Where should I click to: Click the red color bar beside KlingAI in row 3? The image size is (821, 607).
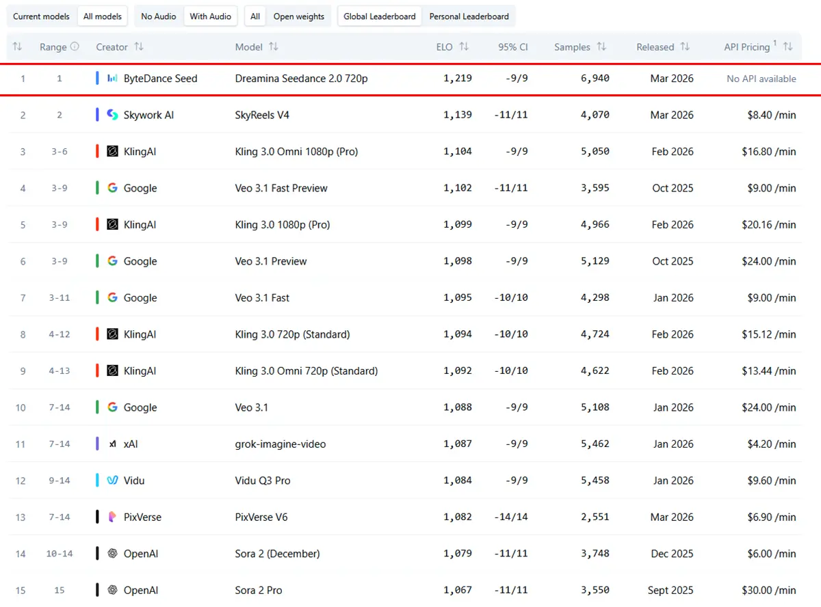tap(98, 152)
